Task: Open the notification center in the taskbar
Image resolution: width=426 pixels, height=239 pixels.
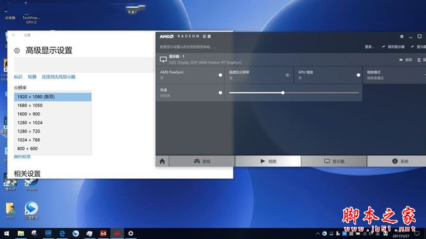Action: [x=417, y=233]
